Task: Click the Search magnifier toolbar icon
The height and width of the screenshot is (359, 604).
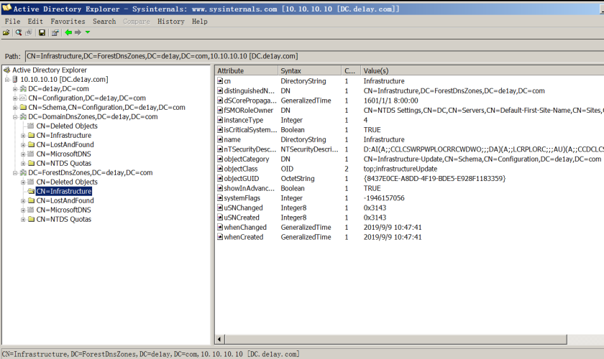Action: click(18, 33)
